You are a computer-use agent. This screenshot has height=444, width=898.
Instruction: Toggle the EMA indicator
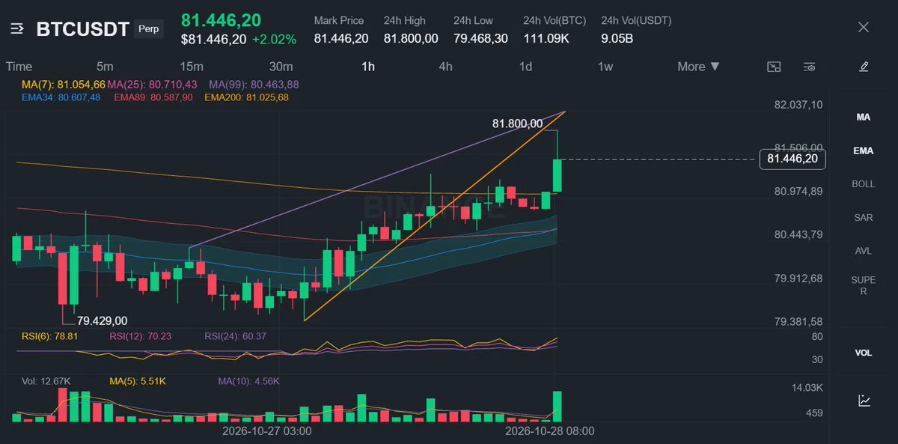[864, 150]
